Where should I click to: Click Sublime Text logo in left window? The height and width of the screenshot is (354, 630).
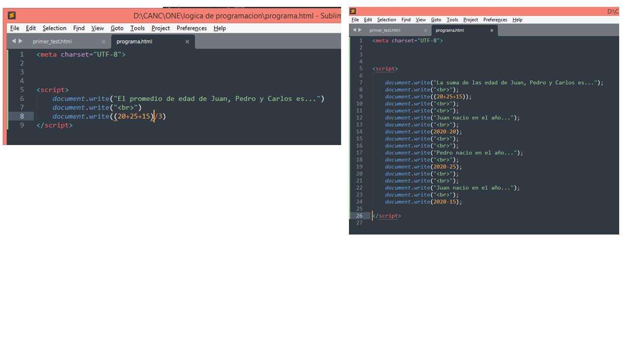point(12,16)
